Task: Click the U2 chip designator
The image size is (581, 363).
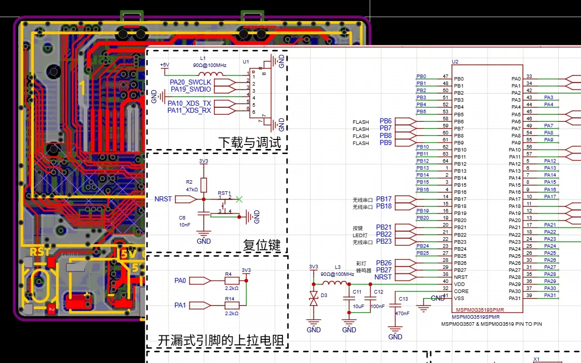Action: 455,62
